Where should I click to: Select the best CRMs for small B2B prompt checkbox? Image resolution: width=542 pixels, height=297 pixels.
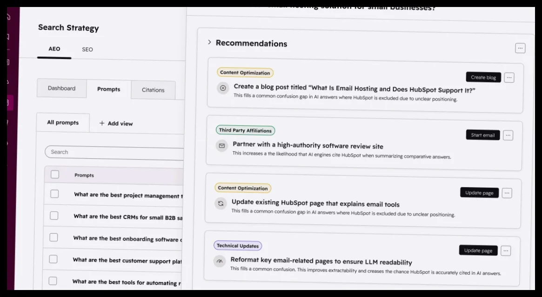[54, 216]
